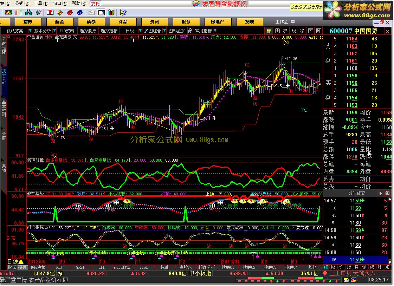Click the traffic light icon in toolbar
Screen dimensions: 394x286
coord(8,12)
